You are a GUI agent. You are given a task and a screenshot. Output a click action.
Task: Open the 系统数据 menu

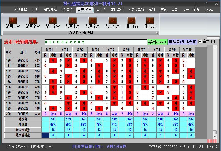point(19,10)
